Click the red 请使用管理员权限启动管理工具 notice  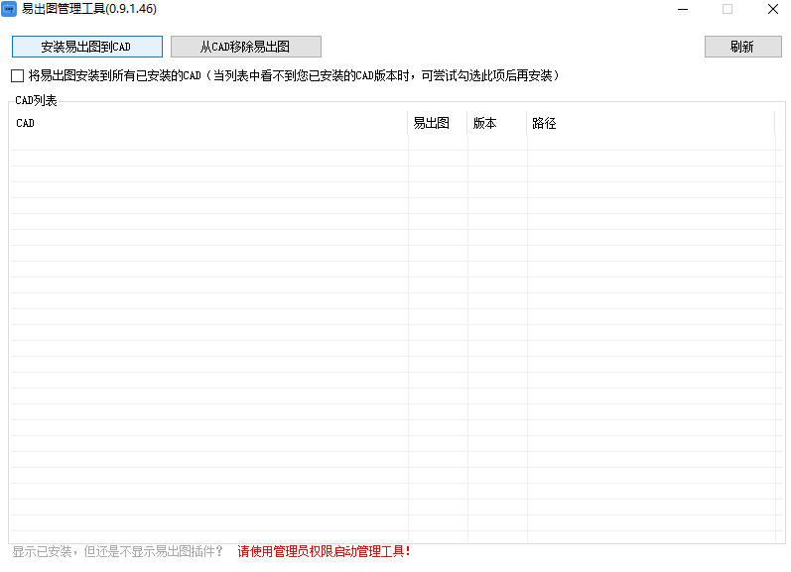click(x=324, y=551)
